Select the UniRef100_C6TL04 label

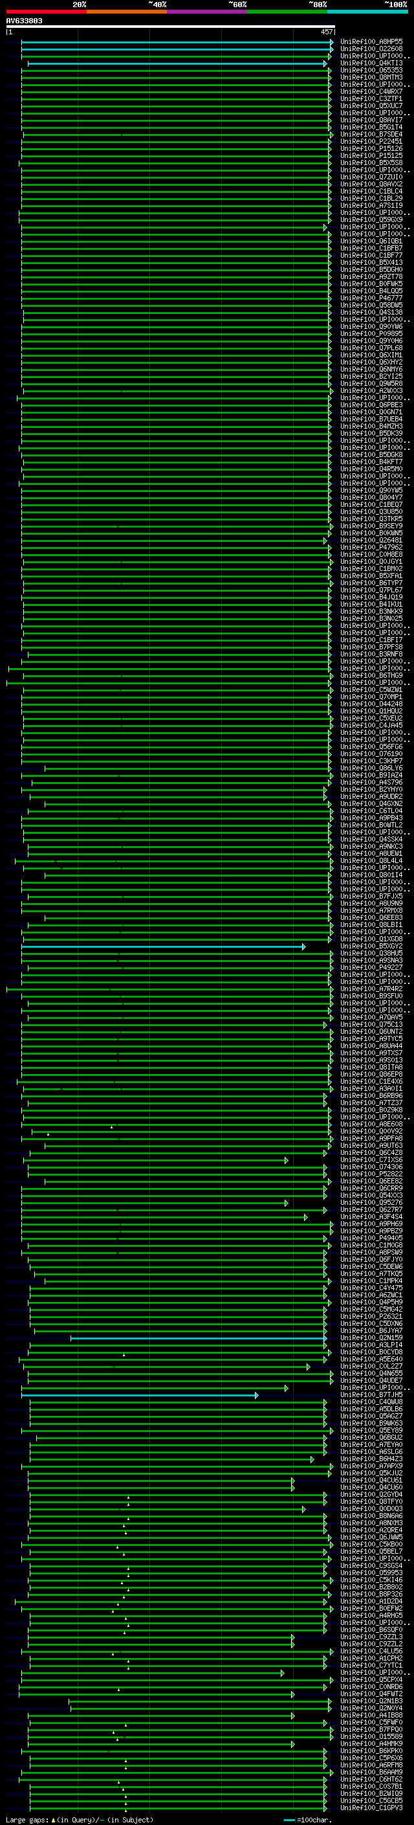(x=371, y=811)
